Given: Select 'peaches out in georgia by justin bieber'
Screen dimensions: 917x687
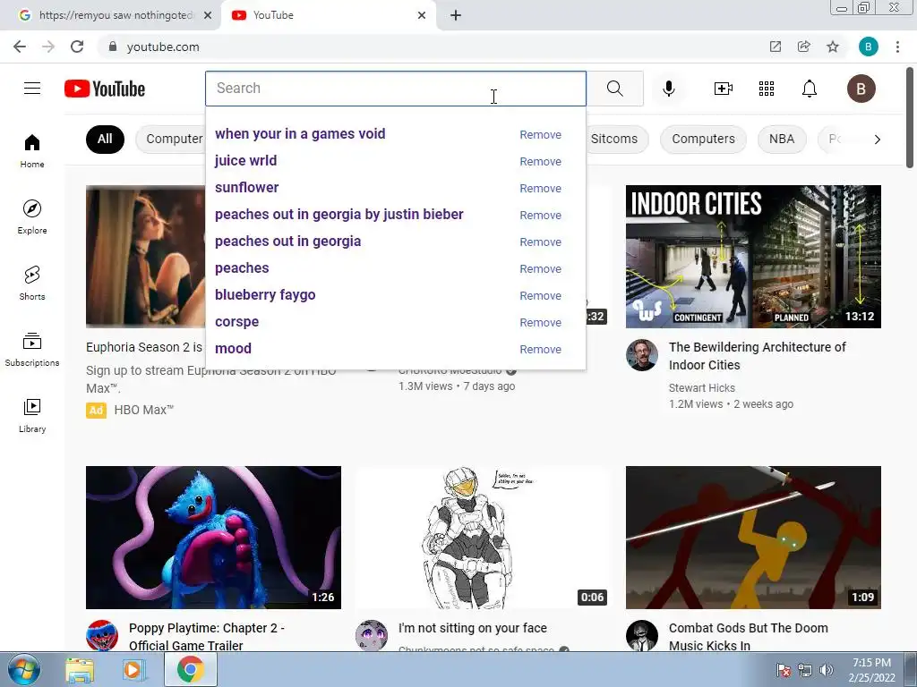Looking at the screenshot, I should pos(339,215).
